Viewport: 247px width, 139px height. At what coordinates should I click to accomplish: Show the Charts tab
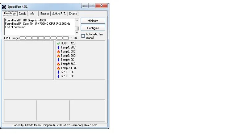[73, 14]
